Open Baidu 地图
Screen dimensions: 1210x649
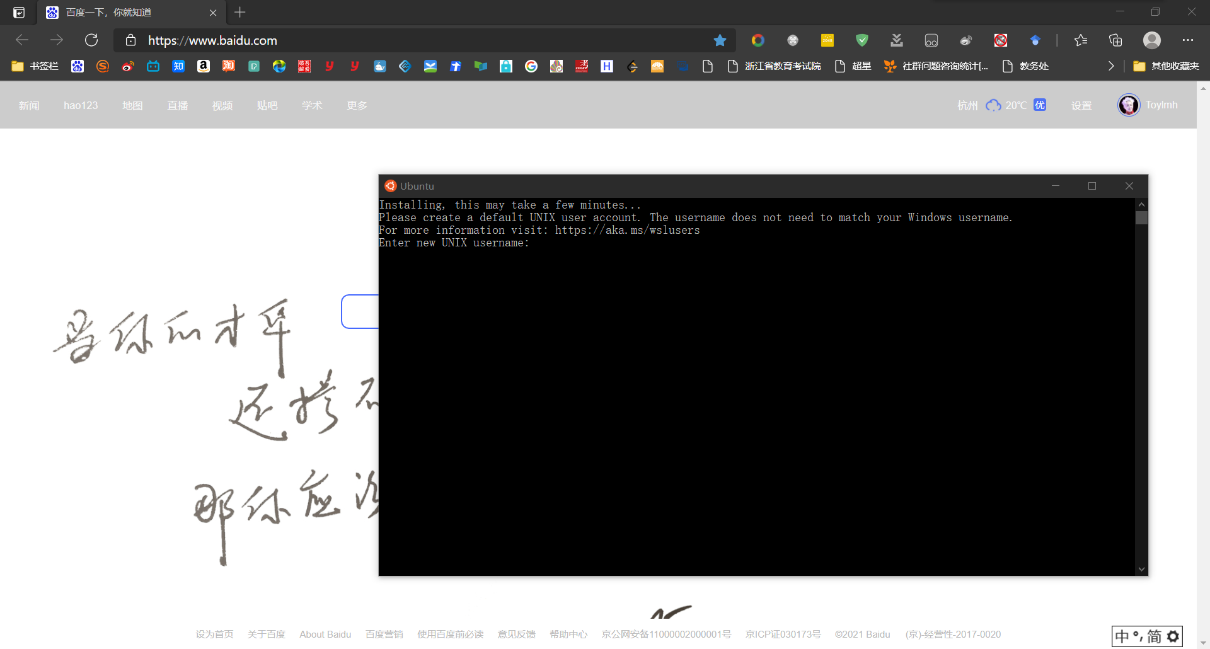coord(132,105)
